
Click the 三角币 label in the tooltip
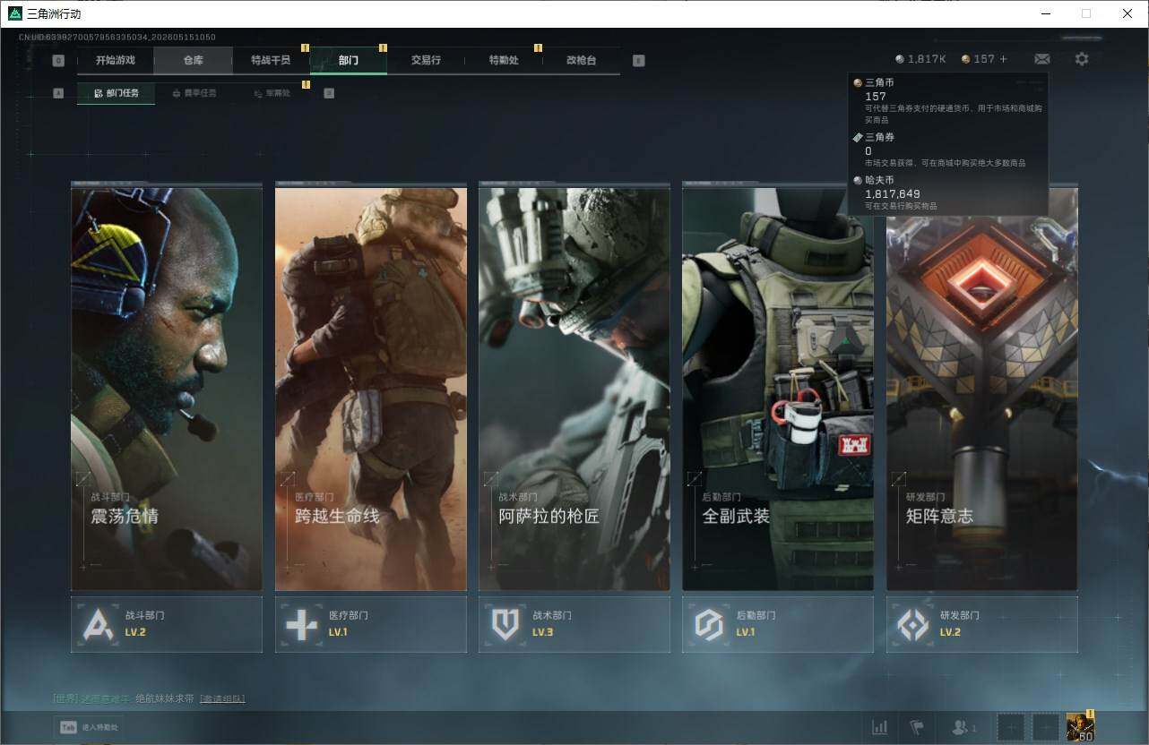pos(879,82)
